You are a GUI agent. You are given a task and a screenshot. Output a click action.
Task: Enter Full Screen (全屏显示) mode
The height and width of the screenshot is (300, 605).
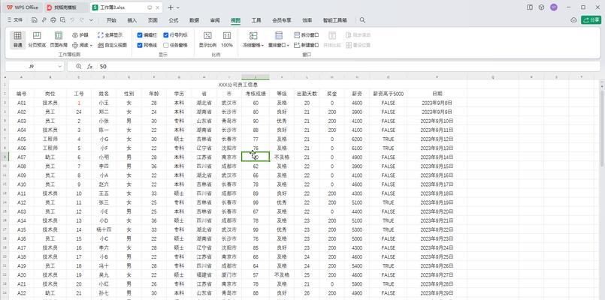point(110,34)
